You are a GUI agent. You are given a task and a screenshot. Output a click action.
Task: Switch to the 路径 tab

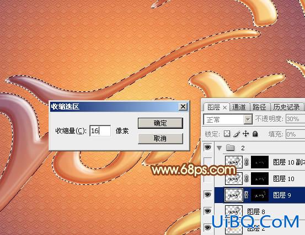coord(259,107)
